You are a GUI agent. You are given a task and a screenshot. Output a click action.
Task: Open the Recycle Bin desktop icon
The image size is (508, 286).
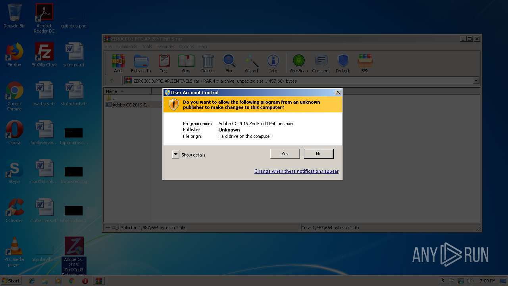[14, 16]
